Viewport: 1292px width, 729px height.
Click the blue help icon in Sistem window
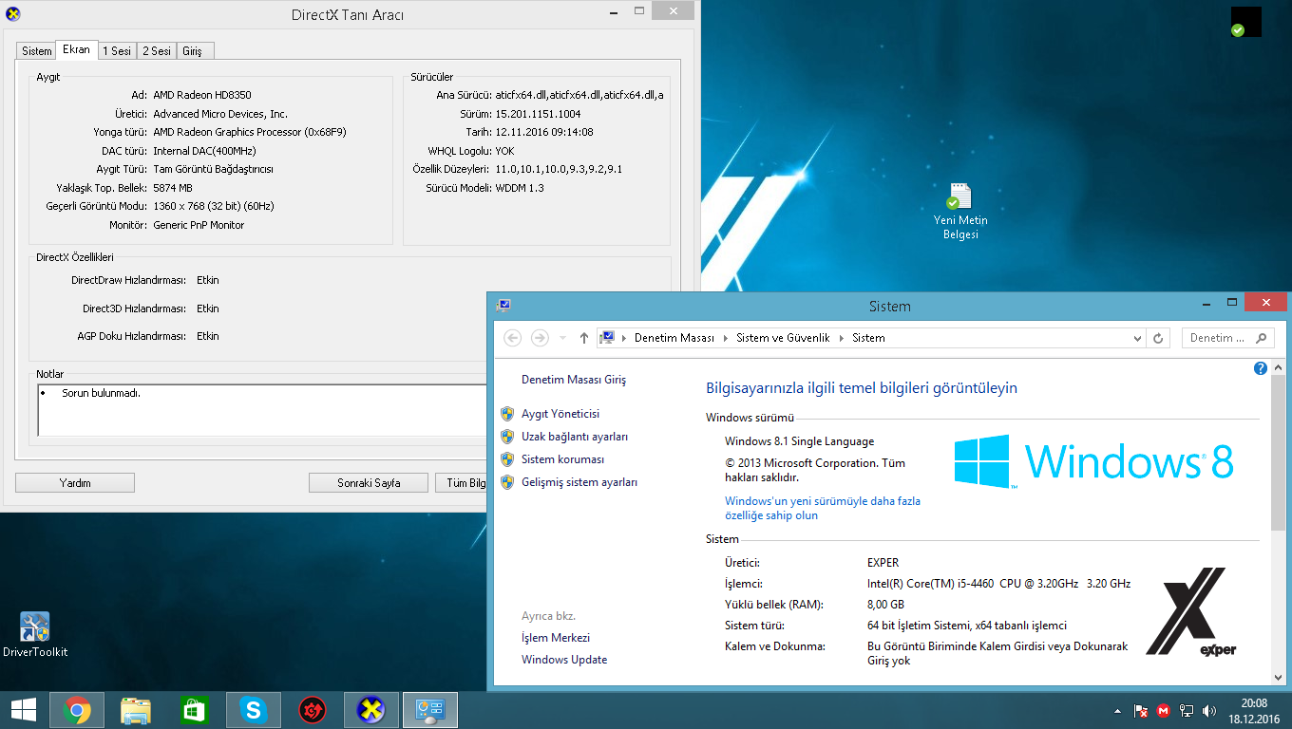click(x=1261, y=368)
